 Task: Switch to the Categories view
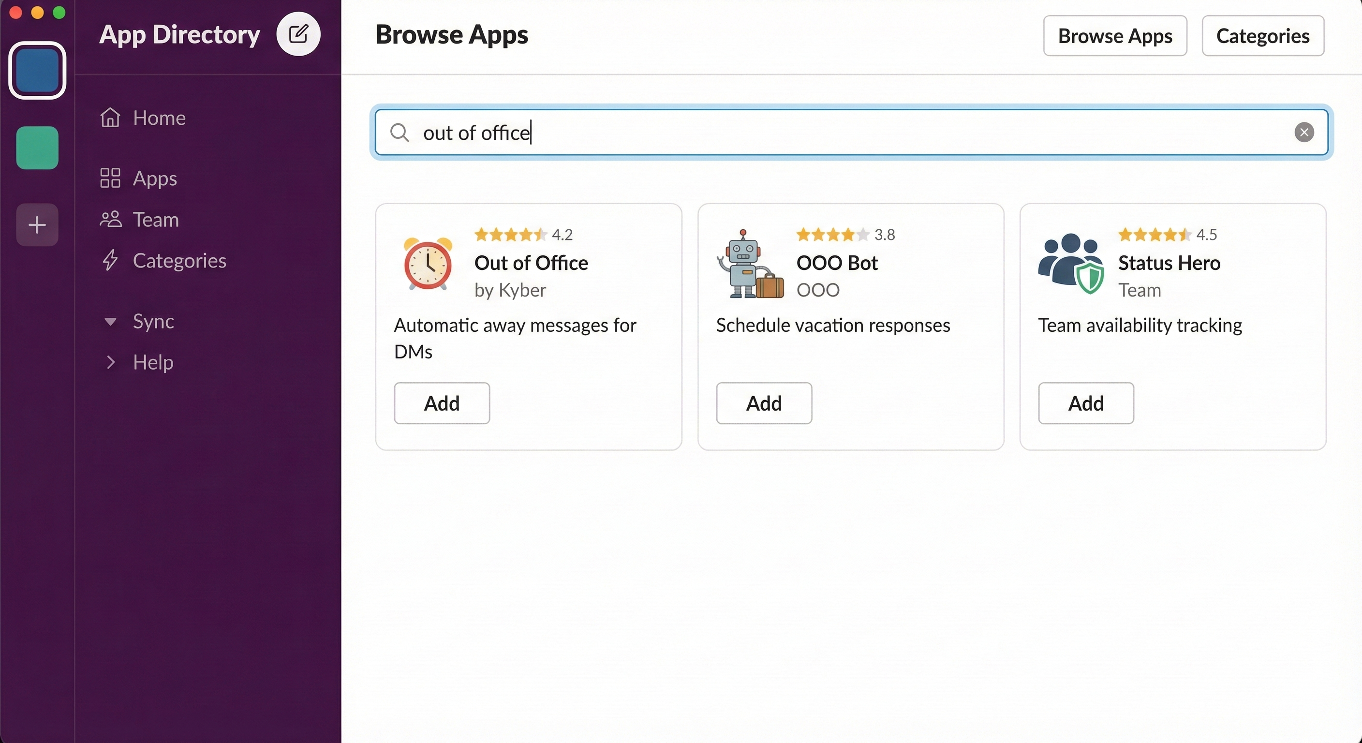[1262, 35]
